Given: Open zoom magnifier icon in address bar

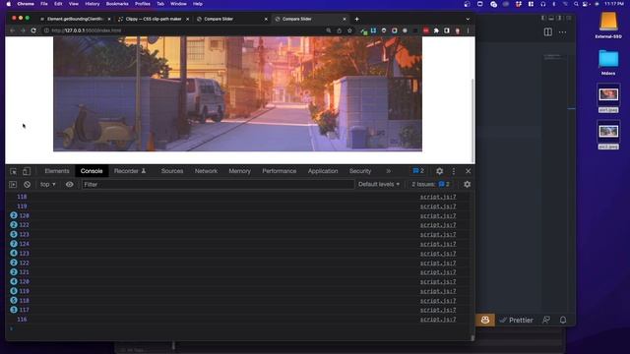Looking at the screenshot, I should [x=328, y=30].
